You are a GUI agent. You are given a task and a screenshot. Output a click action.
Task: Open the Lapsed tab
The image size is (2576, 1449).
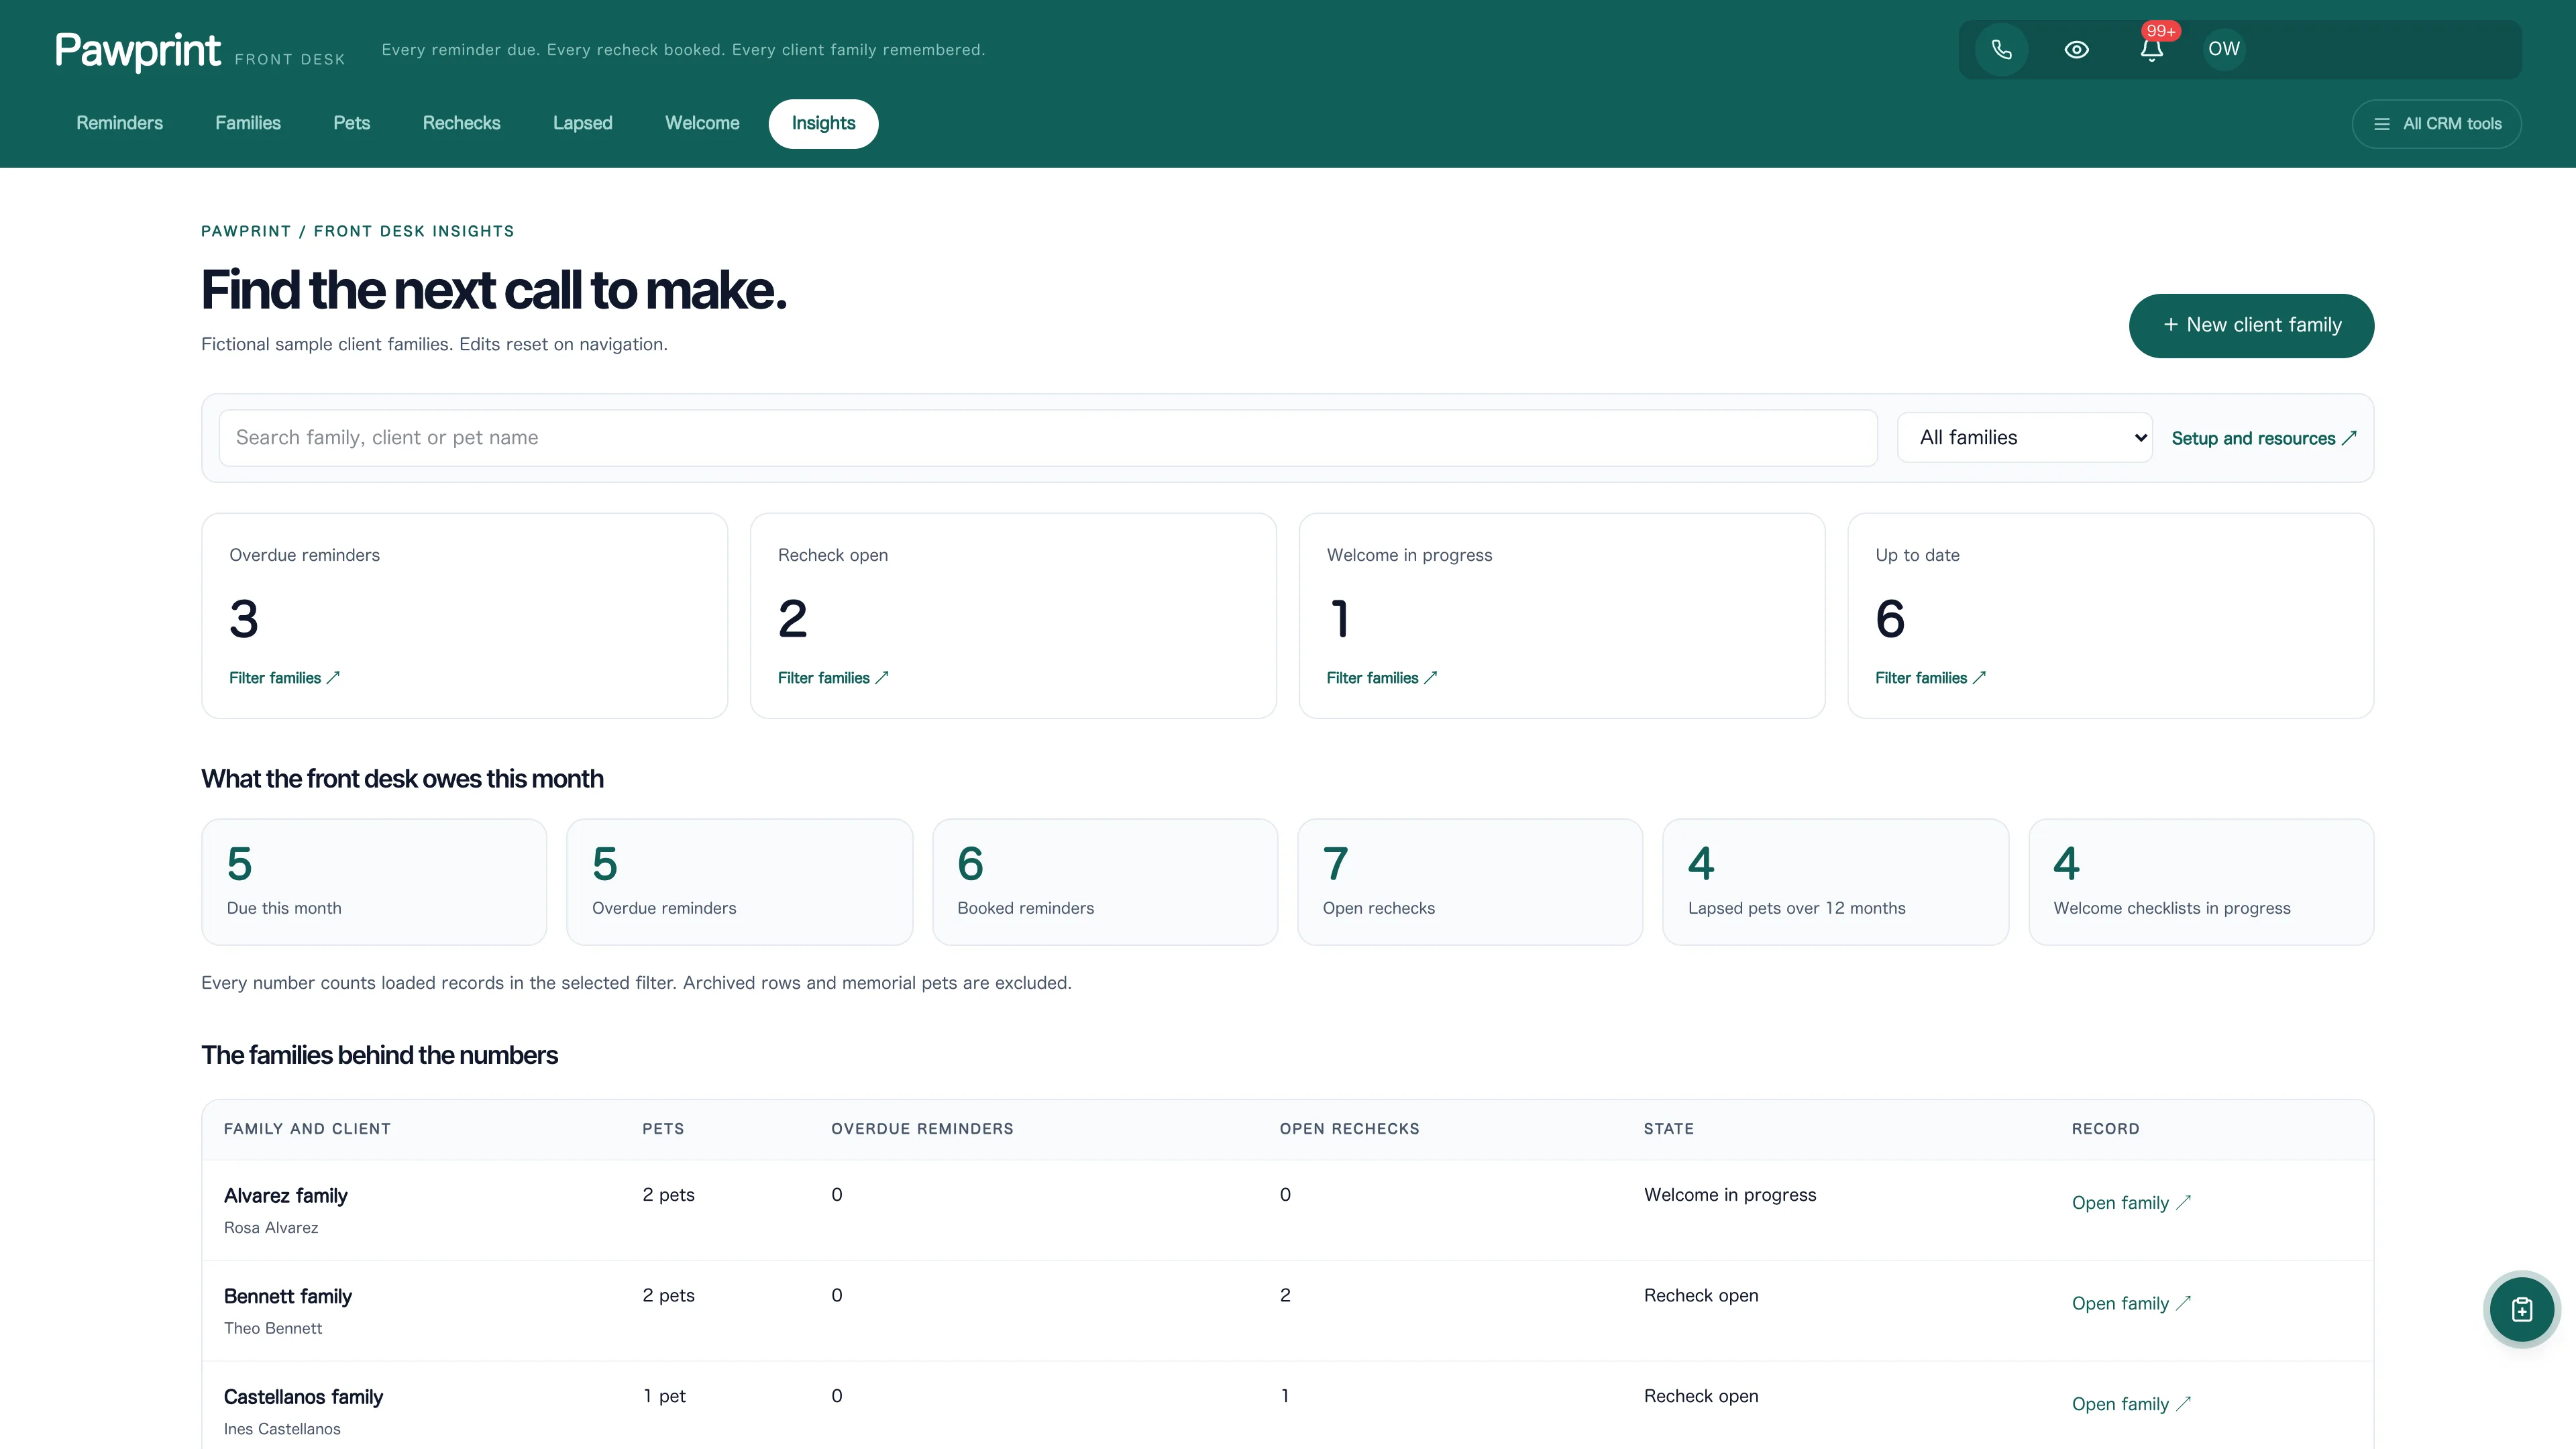point(583,123)
